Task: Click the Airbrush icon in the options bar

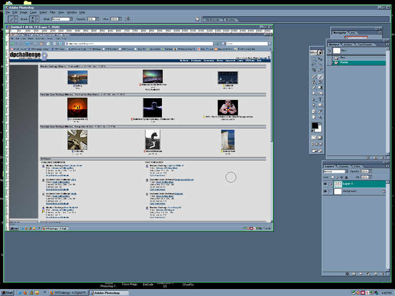Action: pos(127,19)
